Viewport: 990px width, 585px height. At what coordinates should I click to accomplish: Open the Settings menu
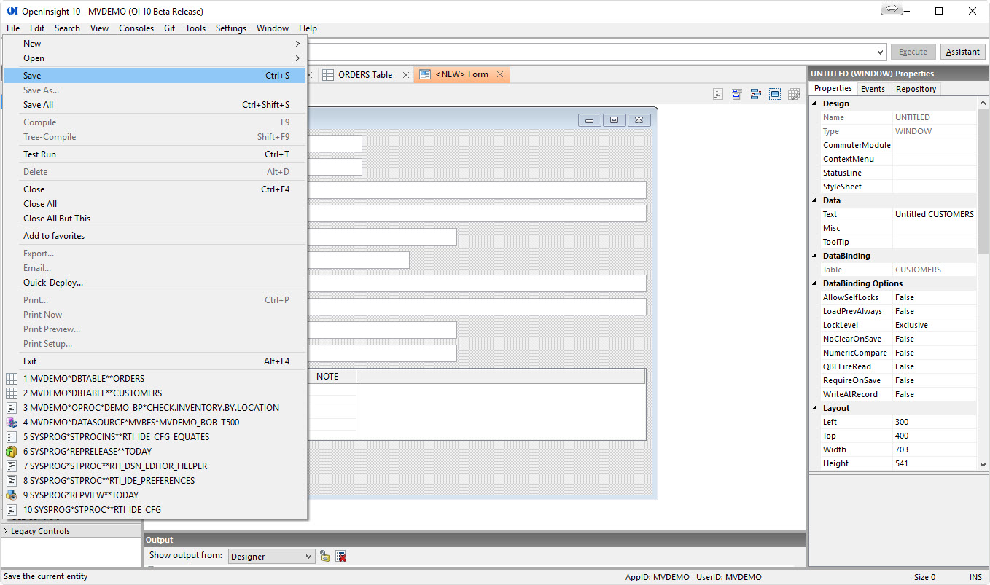pos(231,28)
